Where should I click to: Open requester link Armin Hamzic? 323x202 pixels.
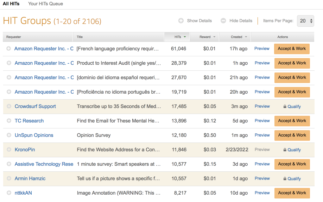point(30,178)
